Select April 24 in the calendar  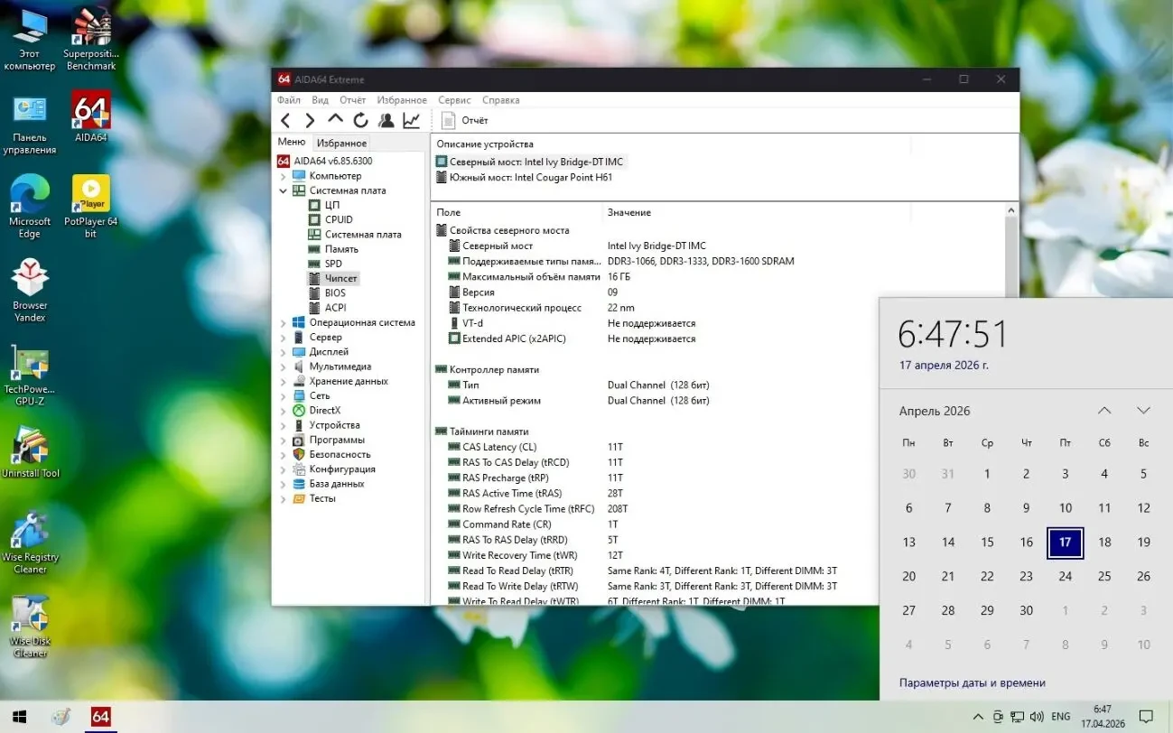pos(1065,576)
